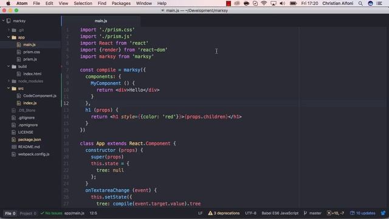Image resolution: width=389 pixels, height=219 pixels.
Task: Open the Edit menu
Action: click(x=49, y=3)
